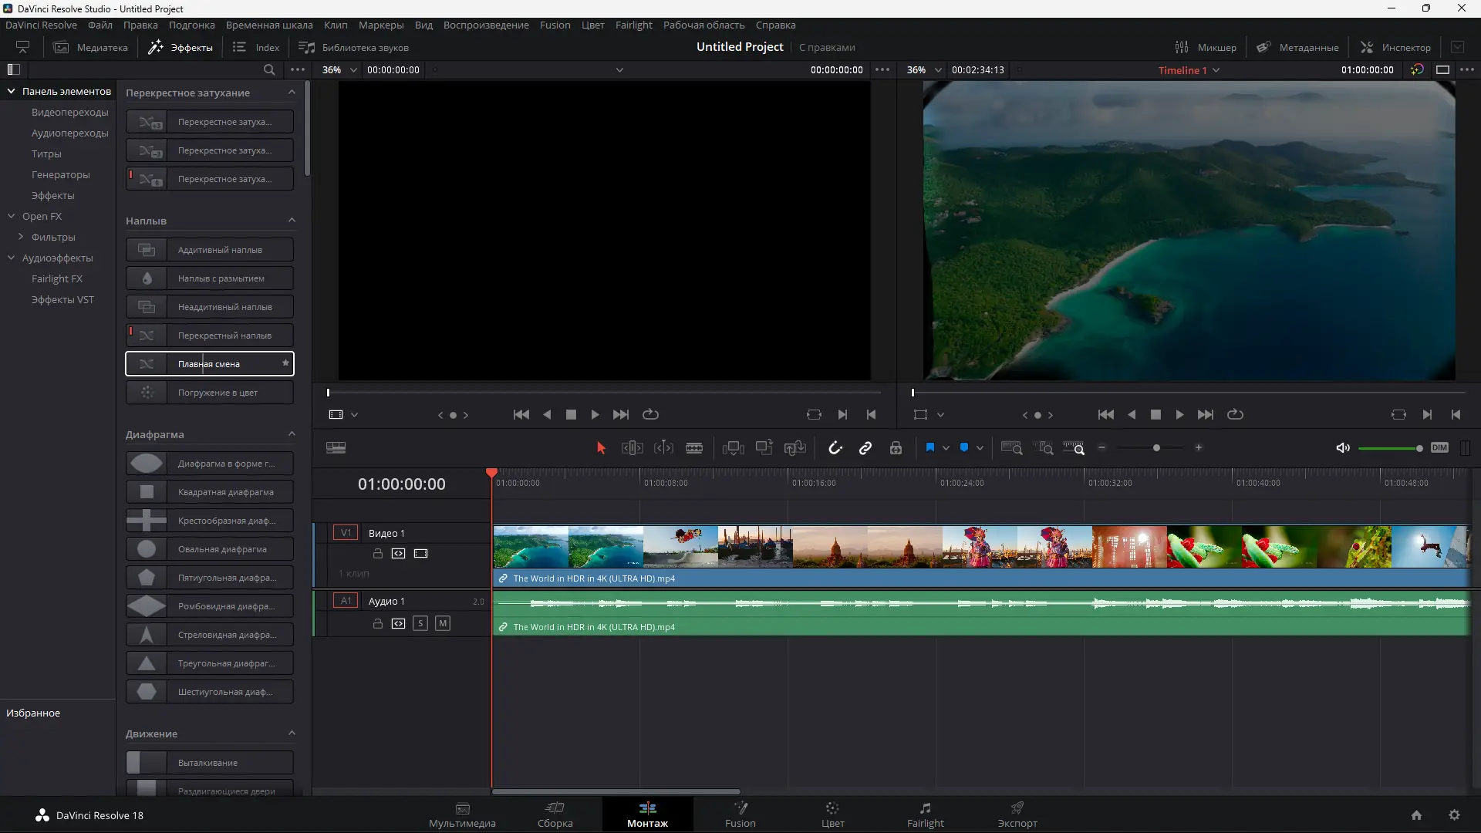Collapse the Диафрагма transitions group

click(292, 434)
